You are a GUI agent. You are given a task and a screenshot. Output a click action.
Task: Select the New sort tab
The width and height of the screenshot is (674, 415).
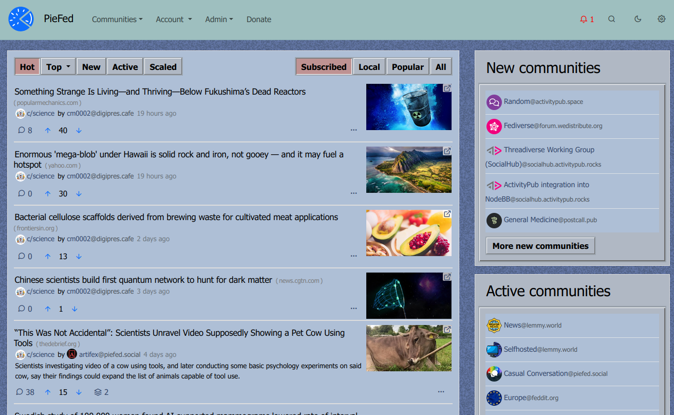[91, 67]
